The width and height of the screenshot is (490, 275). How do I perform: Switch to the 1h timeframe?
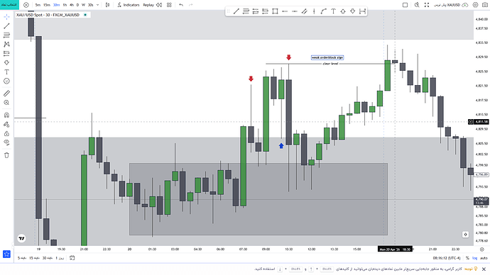(65, 5)
